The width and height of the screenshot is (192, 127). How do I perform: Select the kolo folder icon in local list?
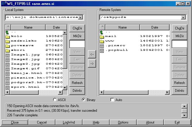click(x=7, y=36)
